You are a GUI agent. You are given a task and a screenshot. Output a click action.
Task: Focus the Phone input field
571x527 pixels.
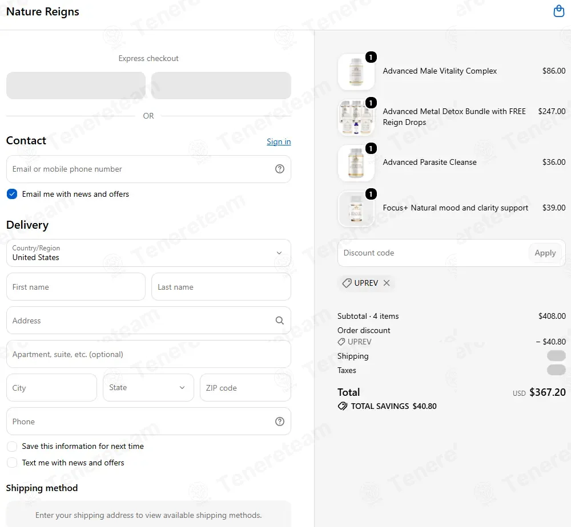(x=148, y=421)
